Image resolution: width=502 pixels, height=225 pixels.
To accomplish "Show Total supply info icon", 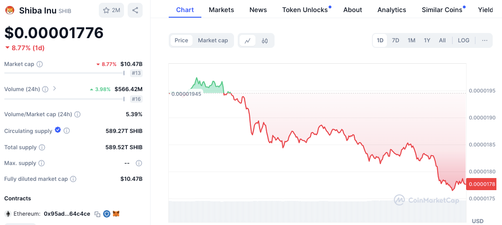I will (x=42, y=147).
